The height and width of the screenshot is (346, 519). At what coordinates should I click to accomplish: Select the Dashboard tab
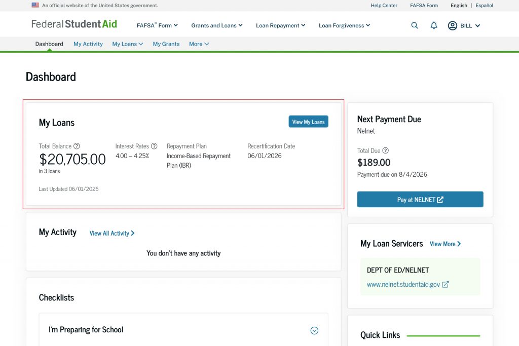click(x=49, y=44)
